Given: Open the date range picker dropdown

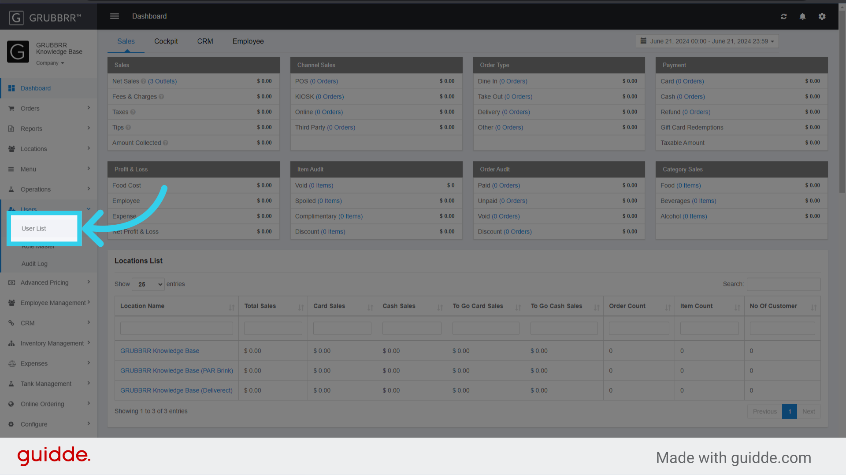Looking at the screenshot, I should tap(707, 41).
